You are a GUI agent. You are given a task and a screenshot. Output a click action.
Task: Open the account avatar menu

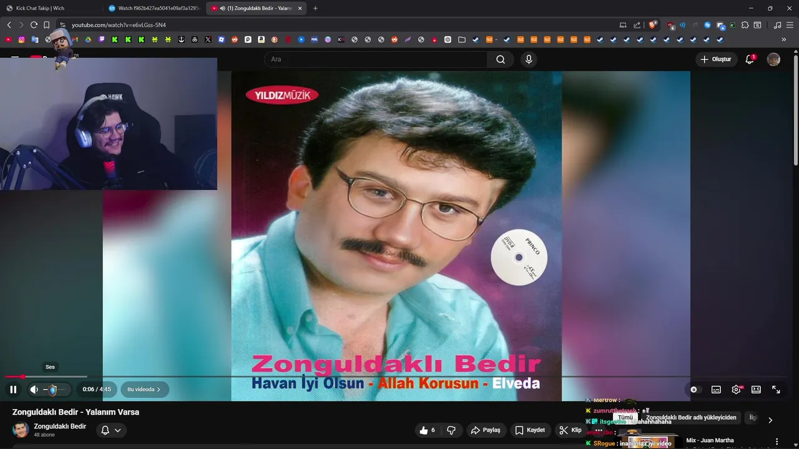coord(773,59)
